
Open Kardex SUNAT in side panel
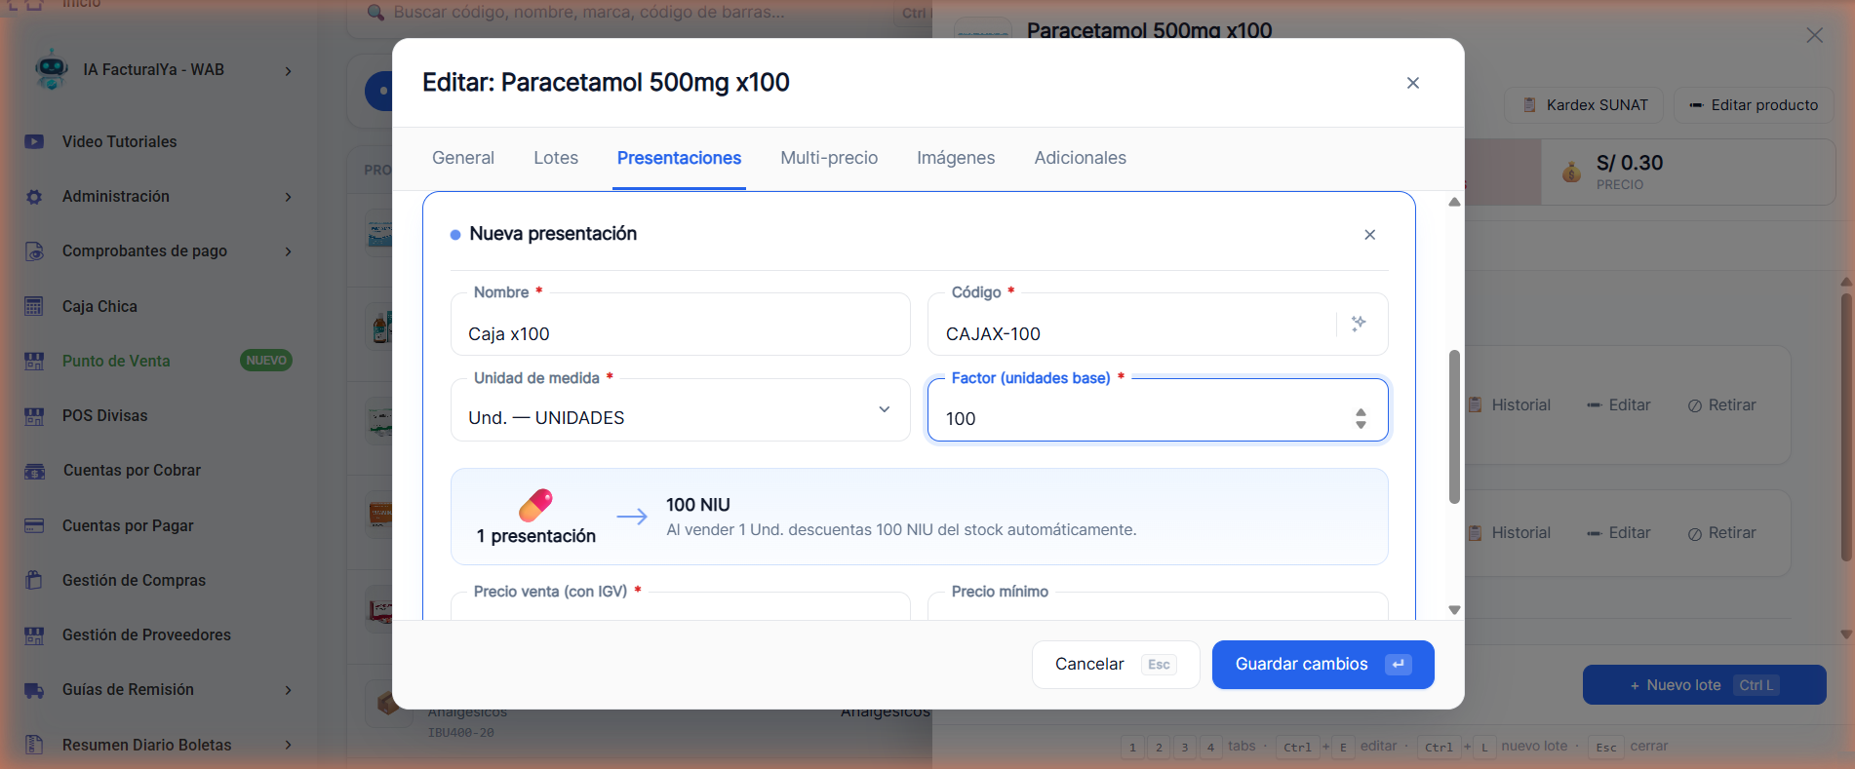pos(1585,105)
